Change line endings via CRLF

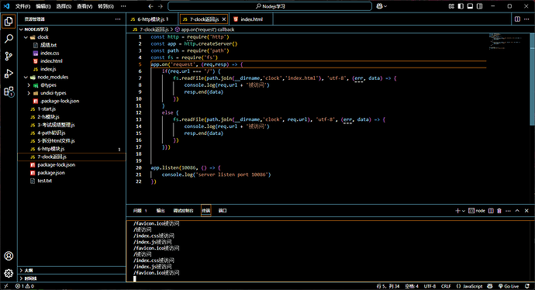click(x=446, y=286)
